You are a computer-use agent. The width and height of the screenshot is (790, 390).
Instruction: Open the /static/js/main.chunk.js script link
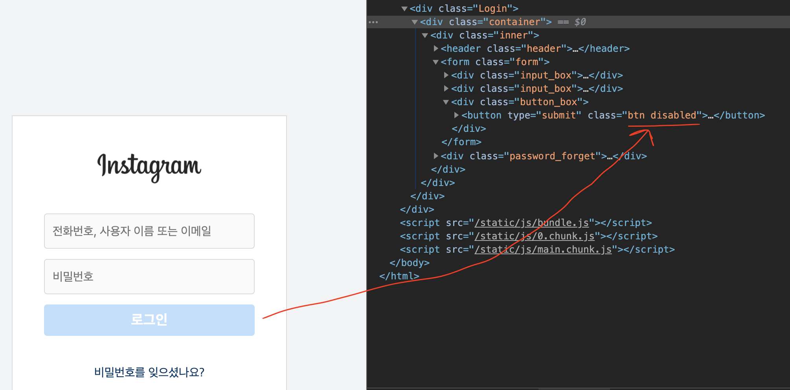[543, 250]
